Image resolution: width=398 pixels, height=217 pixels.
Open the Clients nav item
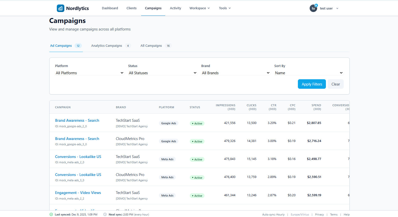point(131,8)
